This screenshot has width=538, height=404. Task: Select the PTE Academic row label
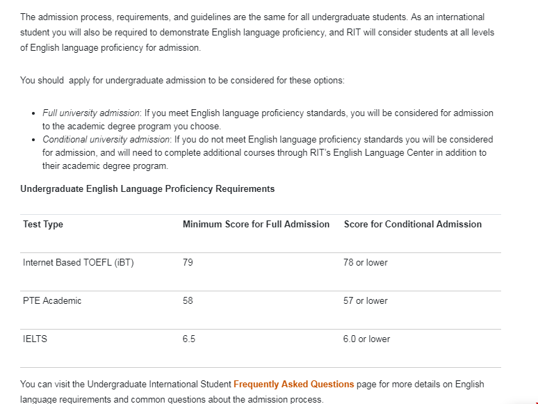(x=52, y=300)
